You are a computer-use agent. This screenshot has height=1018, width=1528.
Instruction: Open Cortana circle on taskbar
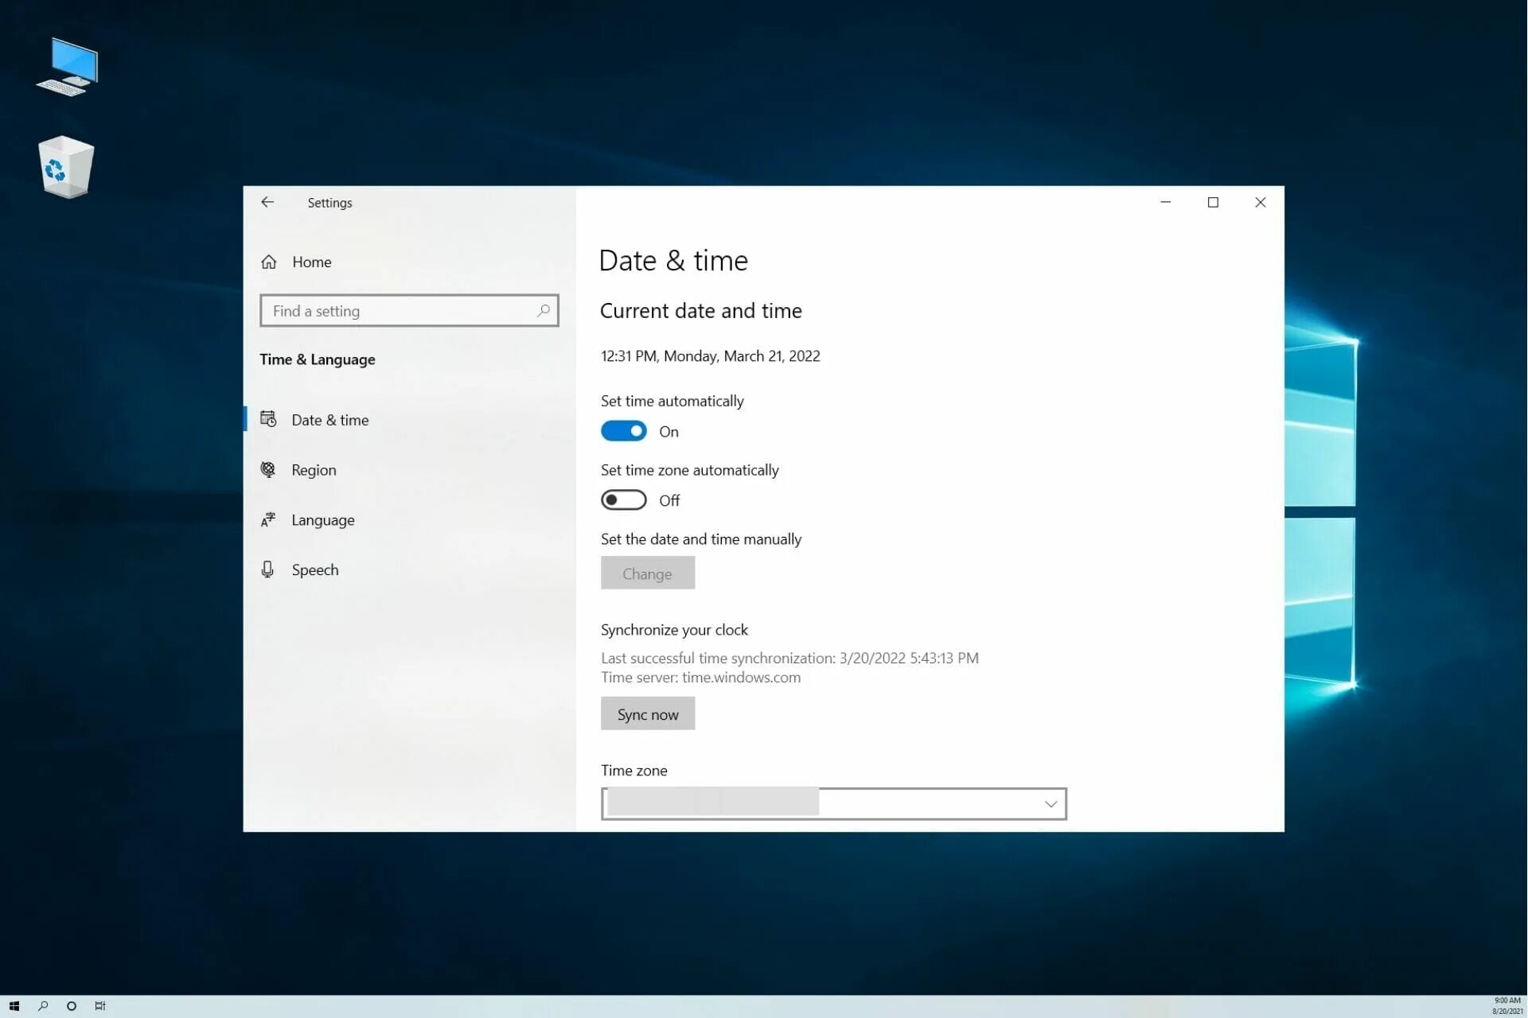72,1006
